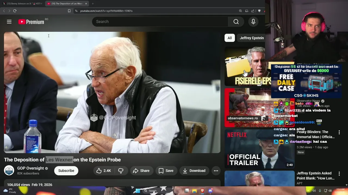
Task: Click the main video player
Action: pos(112,92)
